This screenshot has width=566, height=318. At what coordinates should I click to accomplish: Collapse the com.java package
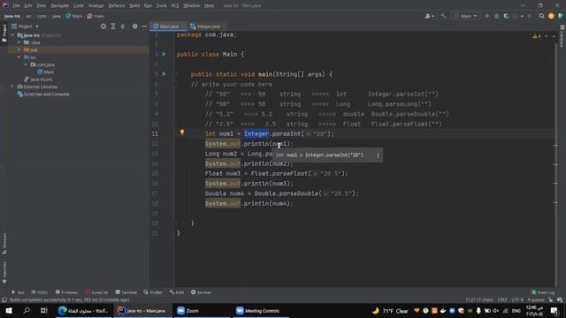coord(26,64)
